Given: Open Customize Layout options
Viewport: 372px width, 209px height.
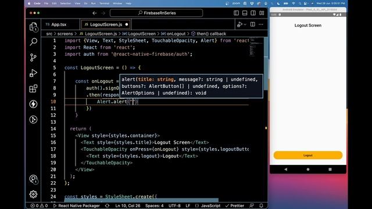Looking at the screenshot, I should pyautogui.click(x=262, y=13).
